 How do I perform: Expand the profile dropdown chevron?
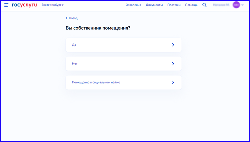pos(243,5)
